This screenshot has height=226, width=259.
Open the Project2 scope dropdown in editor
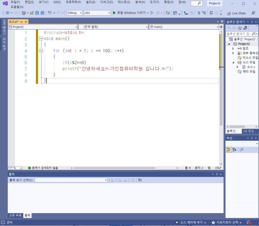point(43,27)
